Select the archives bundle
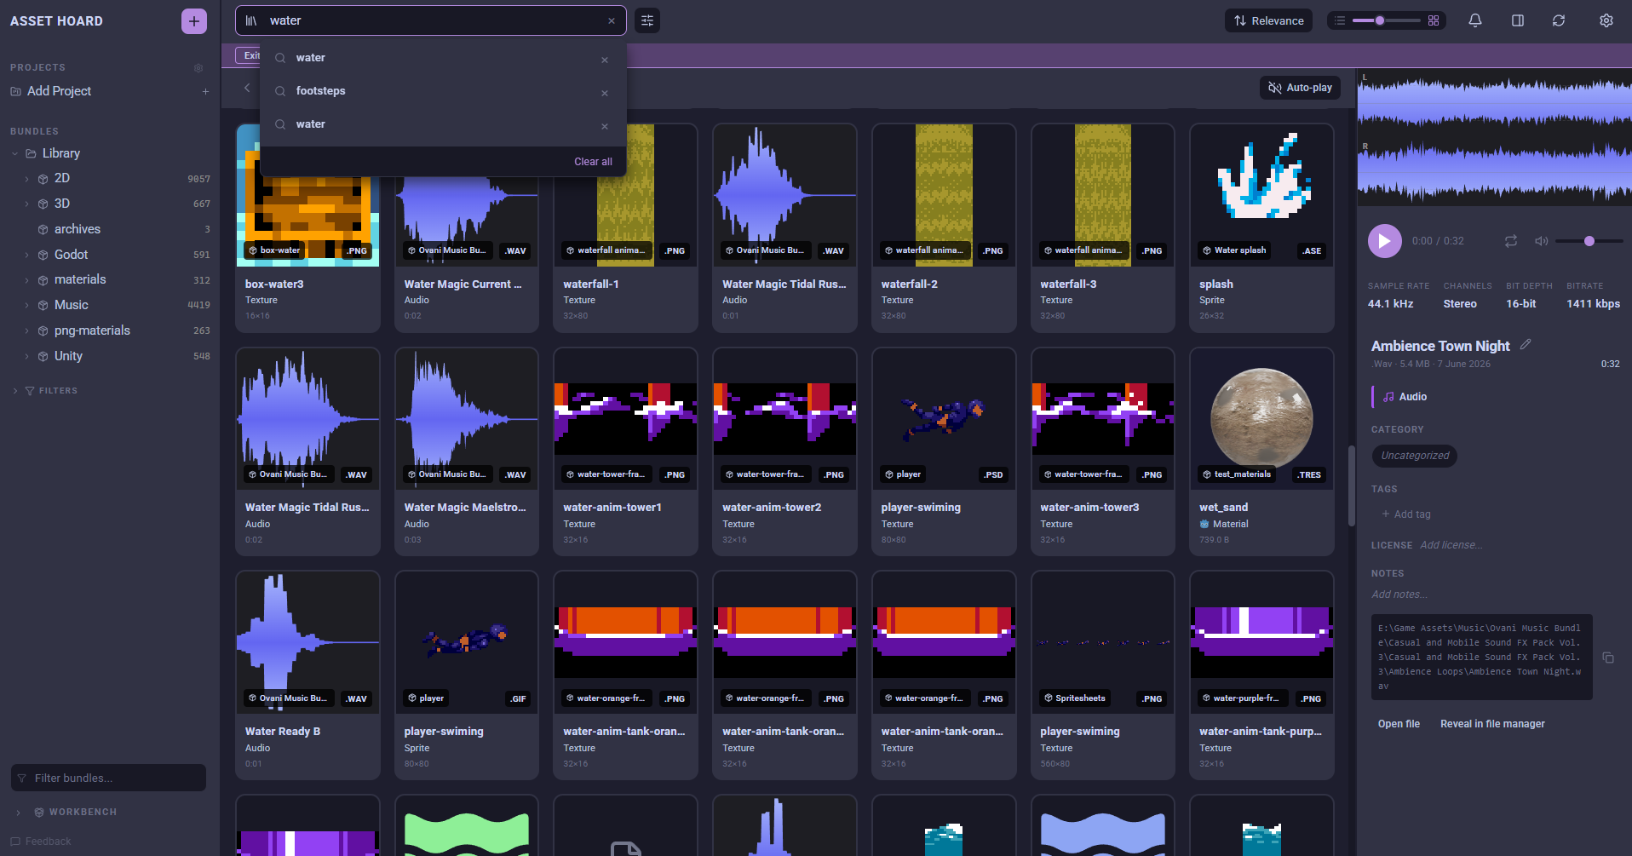 click(x=78, y=229)
